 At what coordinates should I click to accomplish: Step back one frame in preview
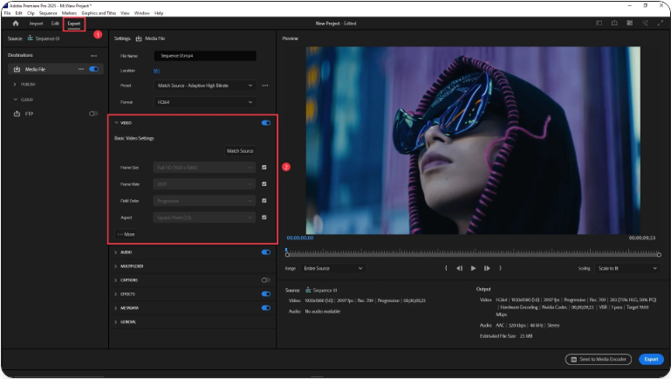pyautogui.click(x=460, y=268)
